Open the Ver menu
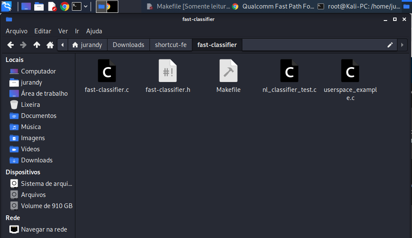Image resolution: width=412 pixels, height=238 pixels. pos(63,31)
